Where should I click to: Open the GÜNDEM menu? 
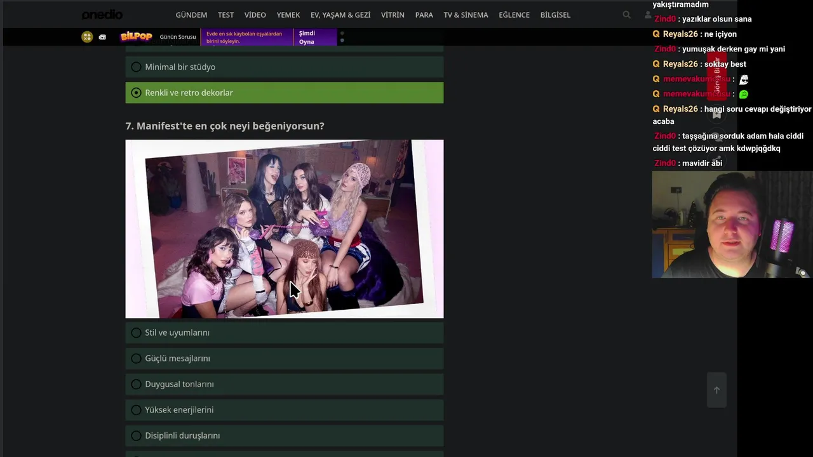[191, 15]
